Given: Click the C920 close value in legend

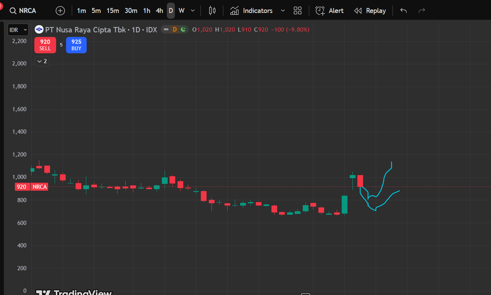Looking at the screenshot, I should (x=261, y=30).
